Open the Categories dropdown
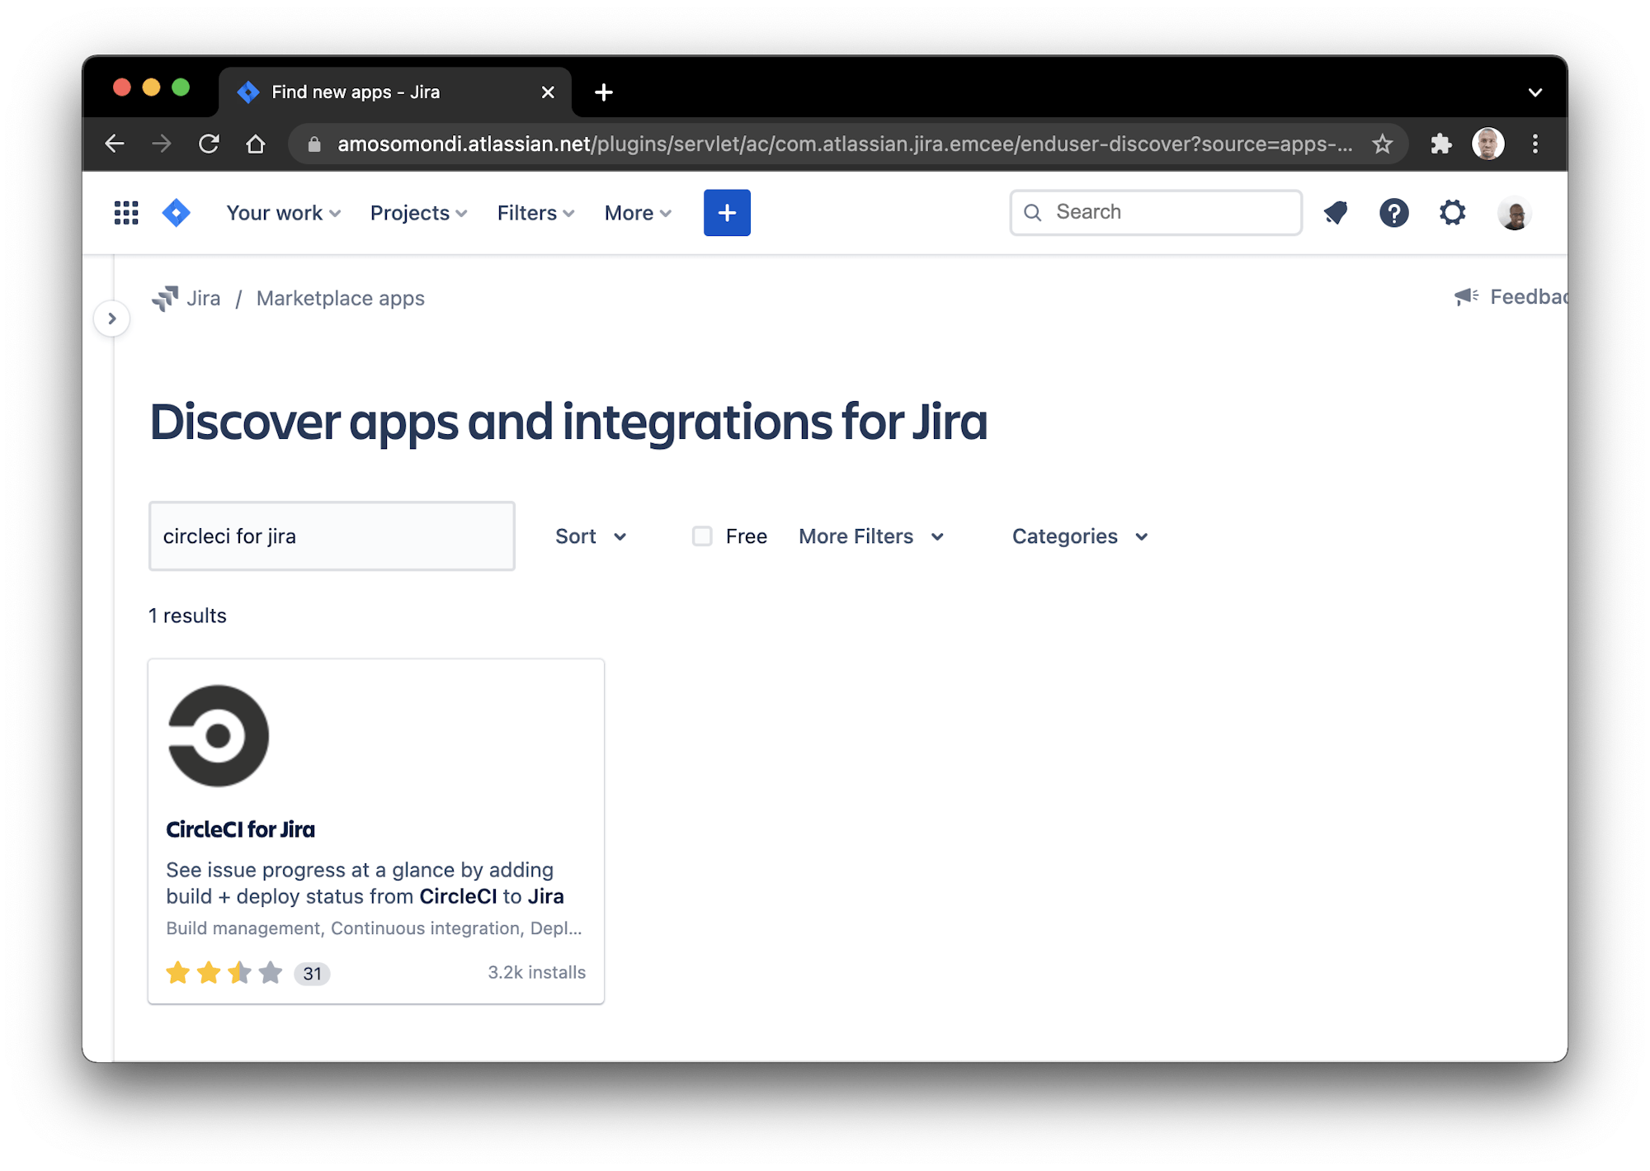Viewport: 1650px width, 1171px height. click(1078, 536)
